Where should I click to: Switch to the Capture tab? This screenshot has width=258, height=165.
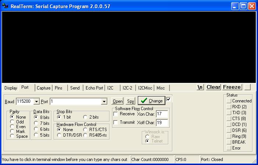tap(44, 88)
